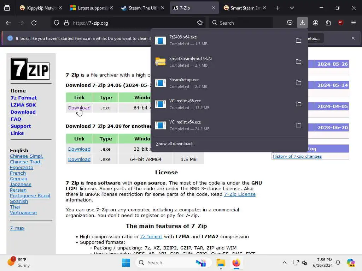Click Show all downloads
Image resolution: width=362 pixels, height=271 pixels.
pos(175,144)
